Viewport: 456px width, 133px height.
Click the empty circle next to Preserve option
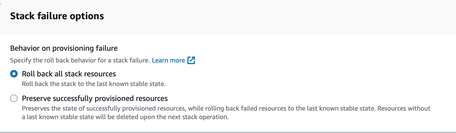(14, 98)
